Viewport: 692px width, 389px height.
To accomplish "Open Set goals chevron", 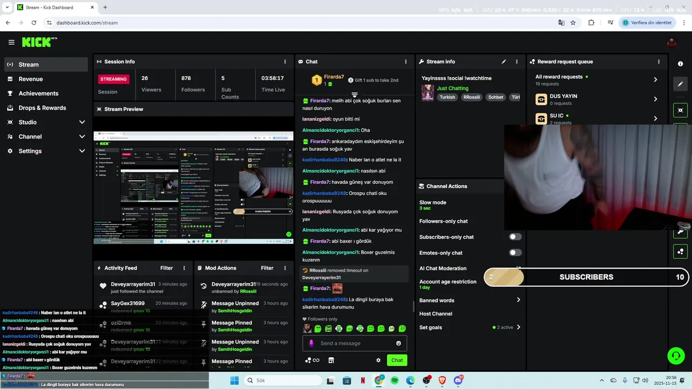I will point(518,327).
